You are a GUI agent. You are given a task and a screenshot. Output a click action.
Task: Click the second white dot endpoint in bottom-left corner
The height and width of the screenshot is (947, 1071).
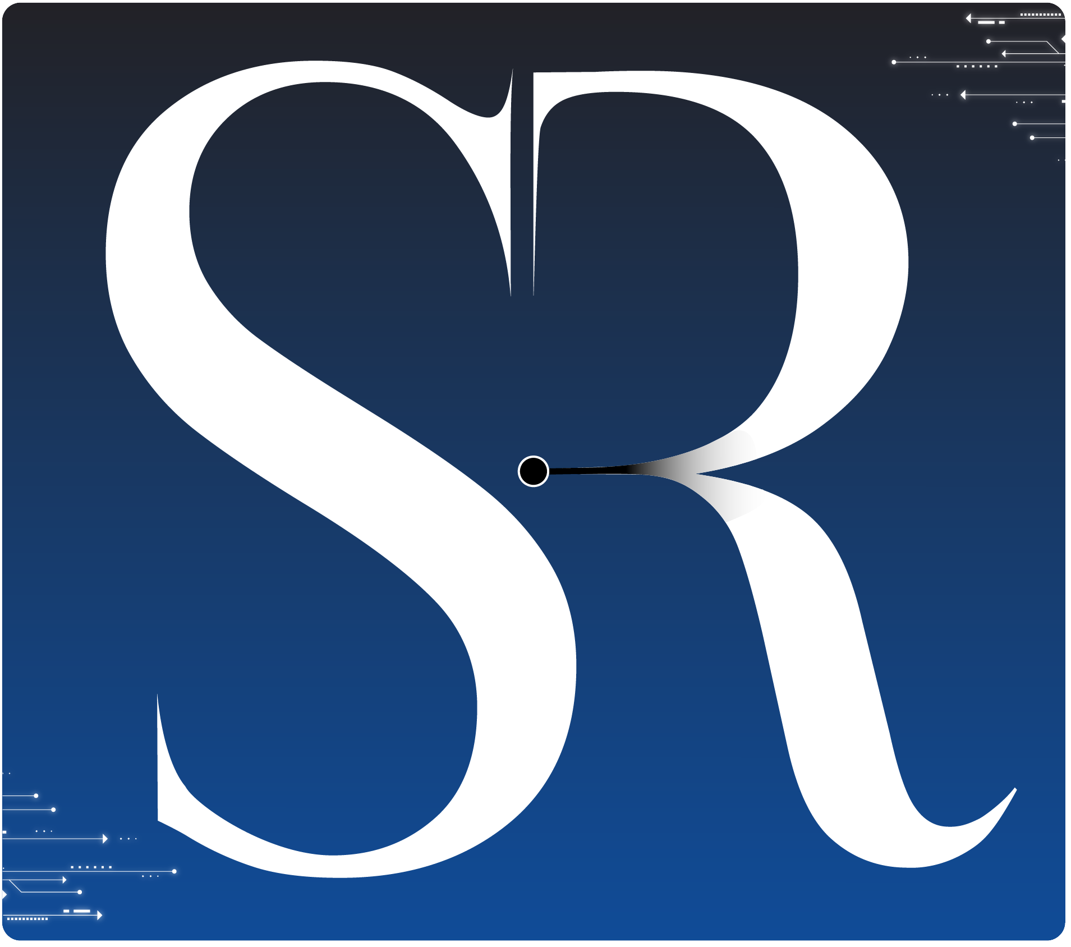(x=53, y=810)
